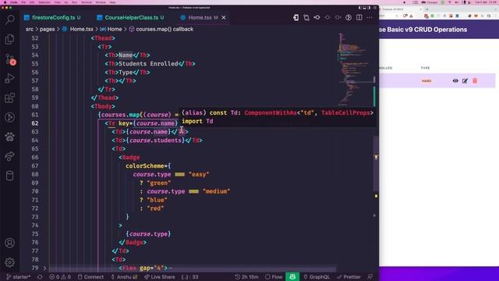Image resolution: width=499 pixels, height=281 pixels.
Task: Click Prettier in status bar
Action: coord(349,277)
